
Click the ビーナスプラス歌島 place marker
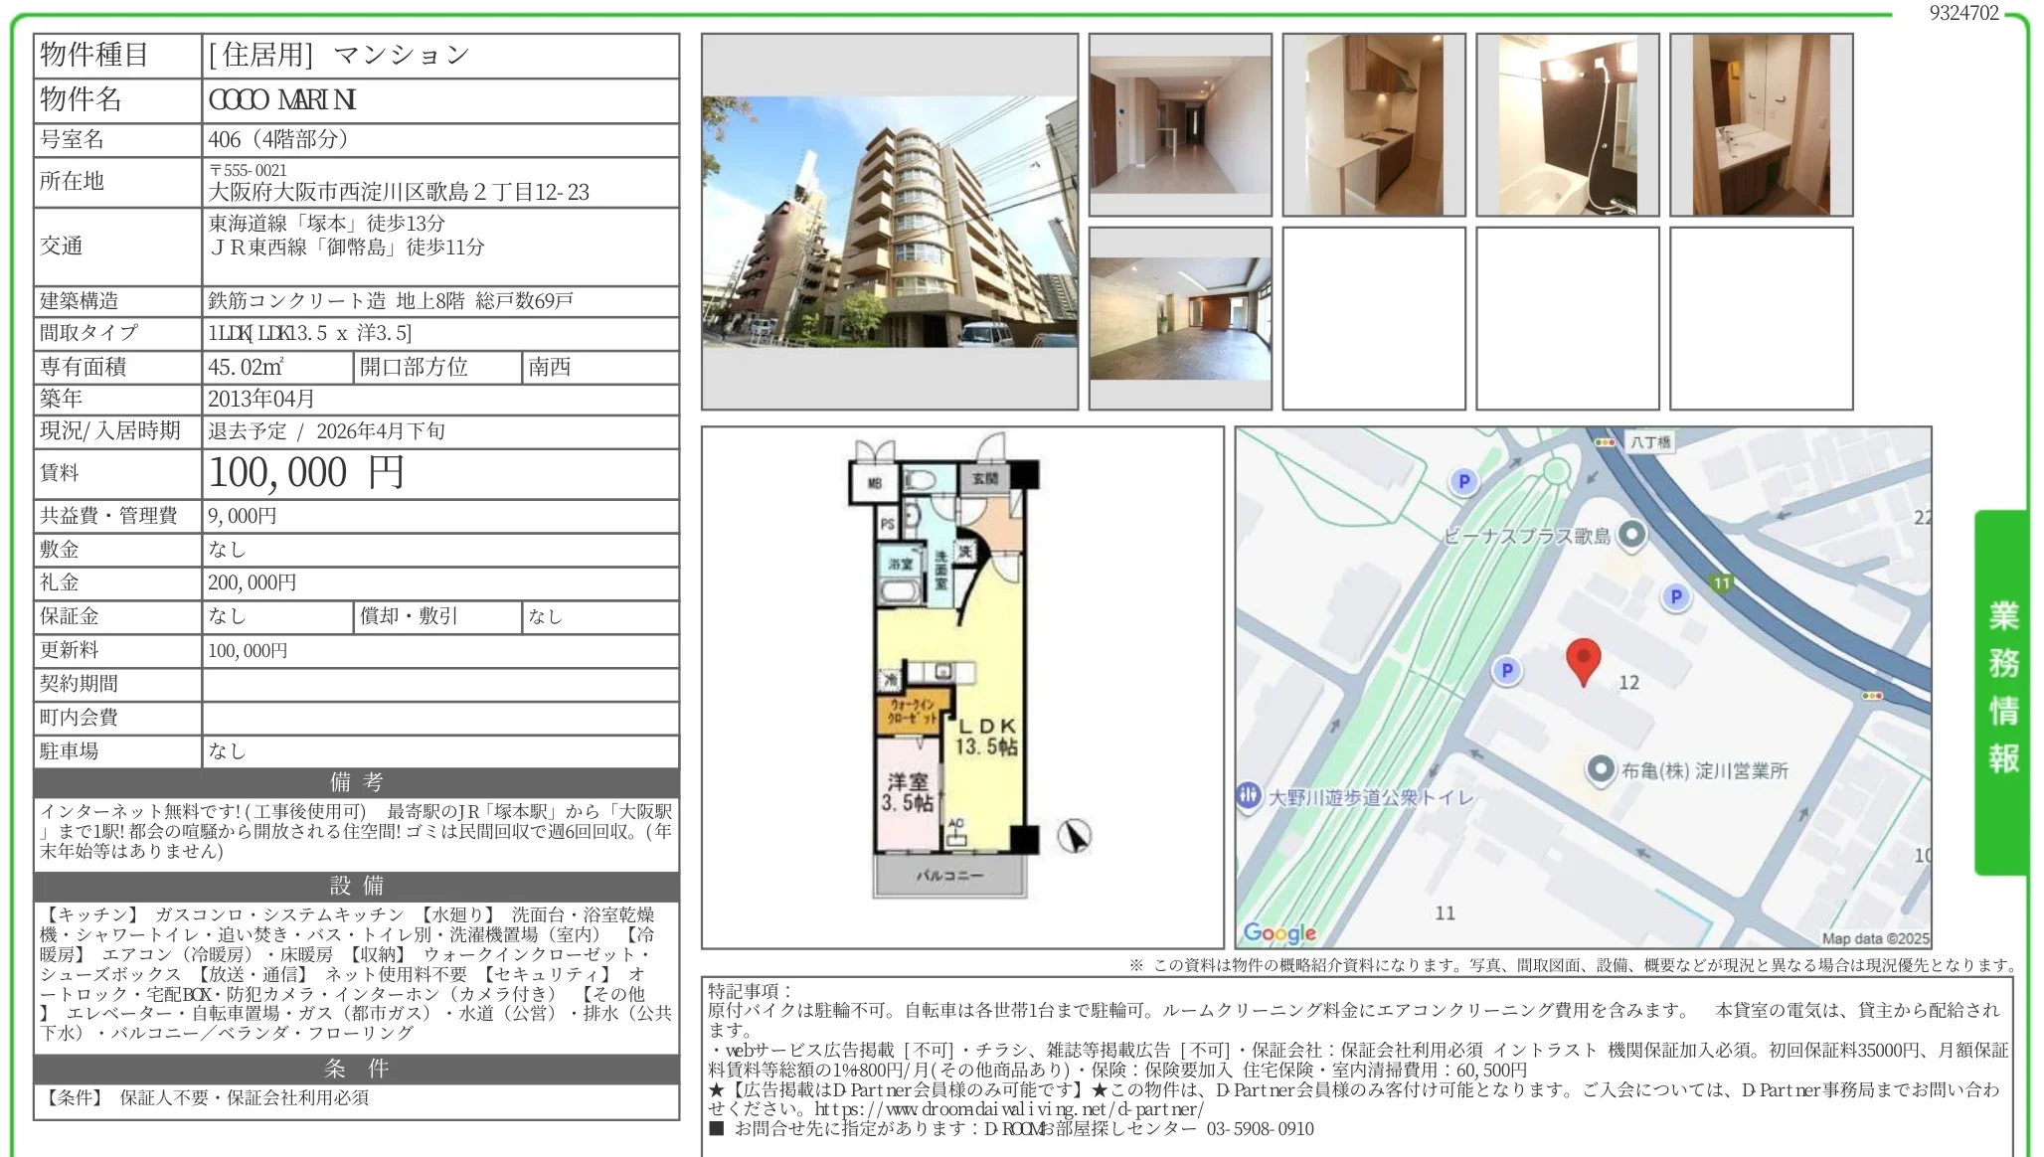click(1631, 535)
